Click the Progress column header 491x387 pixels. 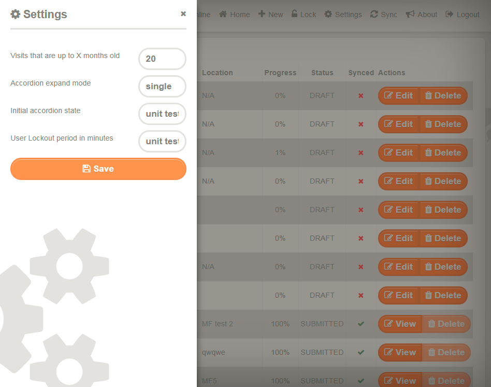tap(280, 73)
